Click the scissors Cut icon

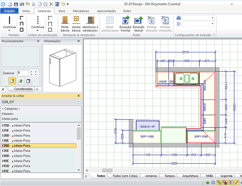pyautogui.click(x=34, y=4)
